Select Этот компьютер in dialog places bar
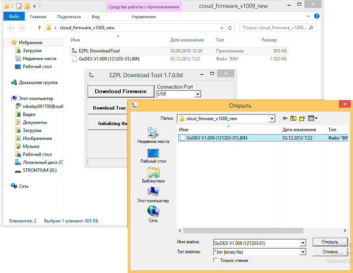This screenshot has width=353, height=273. [x=153, y=195]
